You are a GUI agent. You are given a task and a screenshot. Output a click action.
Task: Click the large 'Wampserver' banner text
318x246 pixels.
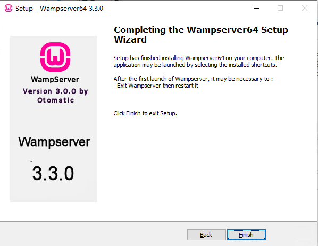tap(54, 142)
